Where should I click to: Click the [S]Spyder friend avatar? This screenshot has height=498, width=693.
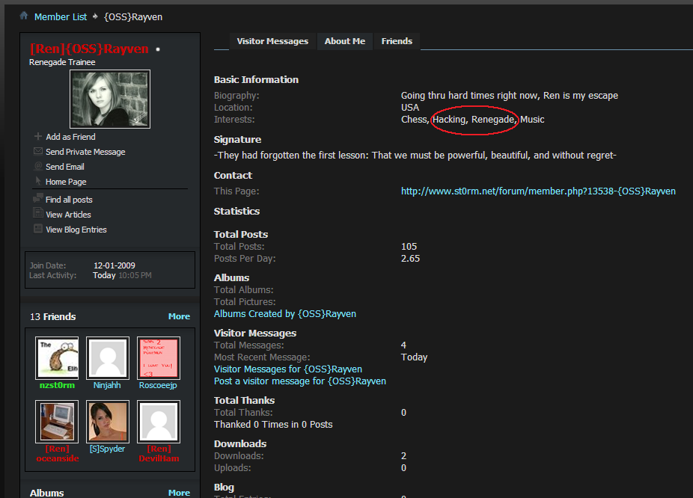point(109,422)
